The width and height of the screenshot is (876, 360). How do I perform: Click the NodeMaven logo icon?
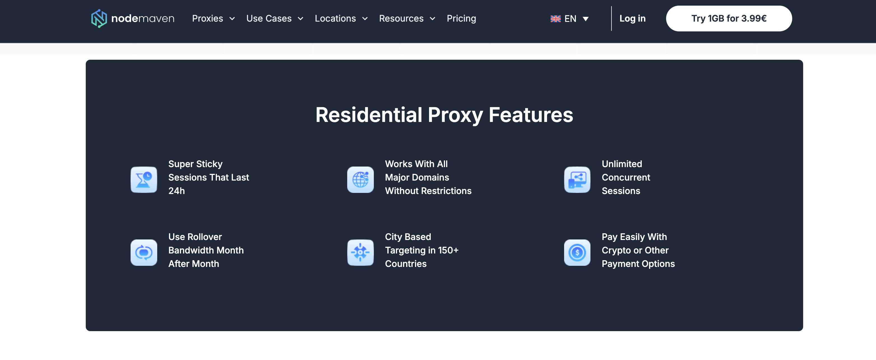pos(99,19)
